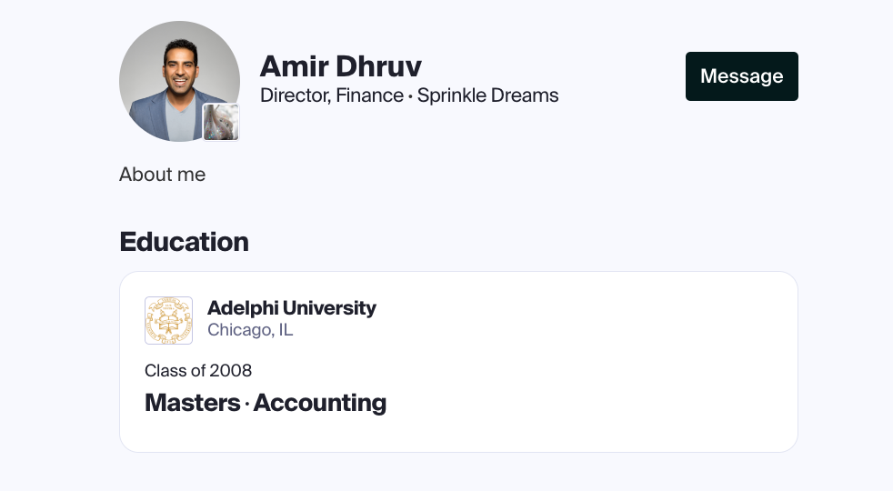Click the year 2008 in class line
The image size is (893, 491).
pyautogui.click(x=230, y=370)
